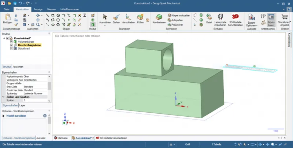
Task: Insert a cylinder with green cylinder icon
Action: coord(201,15)
